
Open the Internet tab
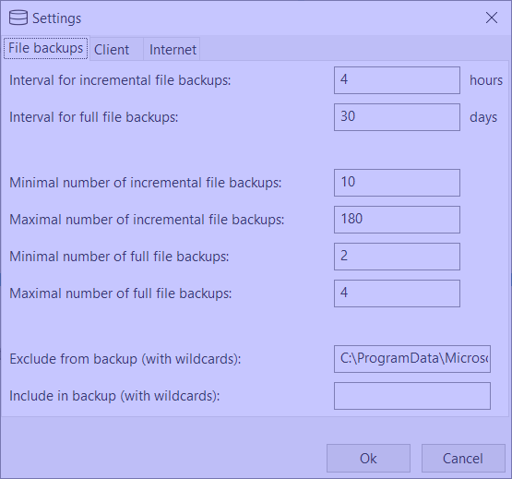pyautogui.click(x=173, y=49)
